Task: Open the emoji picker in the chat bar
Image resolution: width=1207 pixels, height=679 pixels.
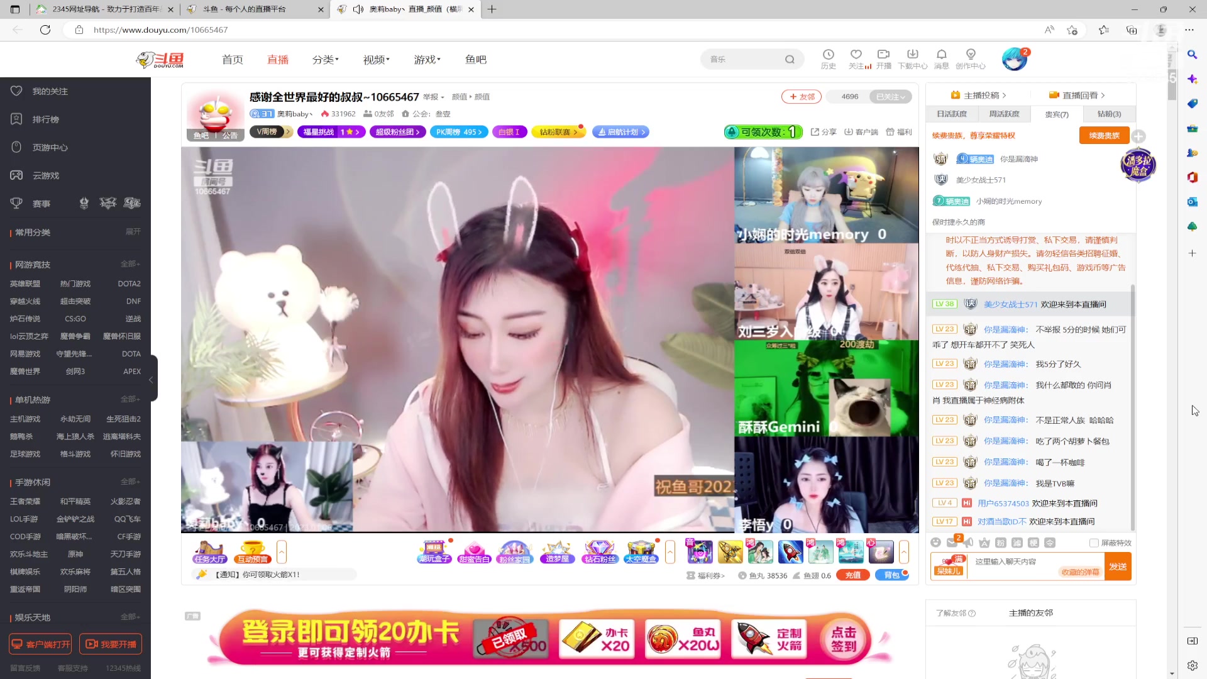Action: pyautogui.click(x=937, y=542)
